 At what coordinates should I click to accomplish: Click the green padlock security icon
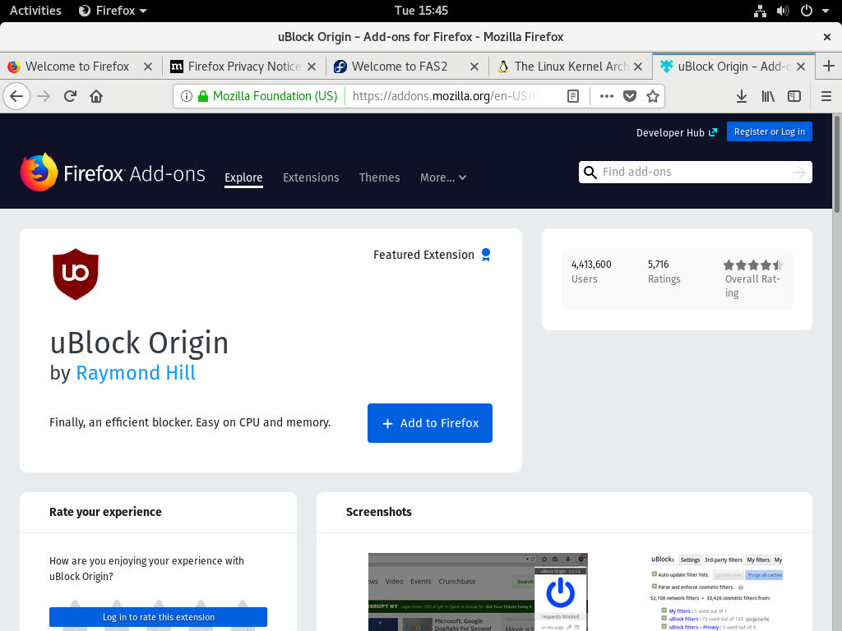coord(202,96)
